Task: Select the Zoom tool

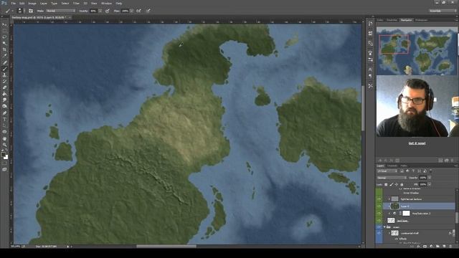Action: (x=4, y=144)
